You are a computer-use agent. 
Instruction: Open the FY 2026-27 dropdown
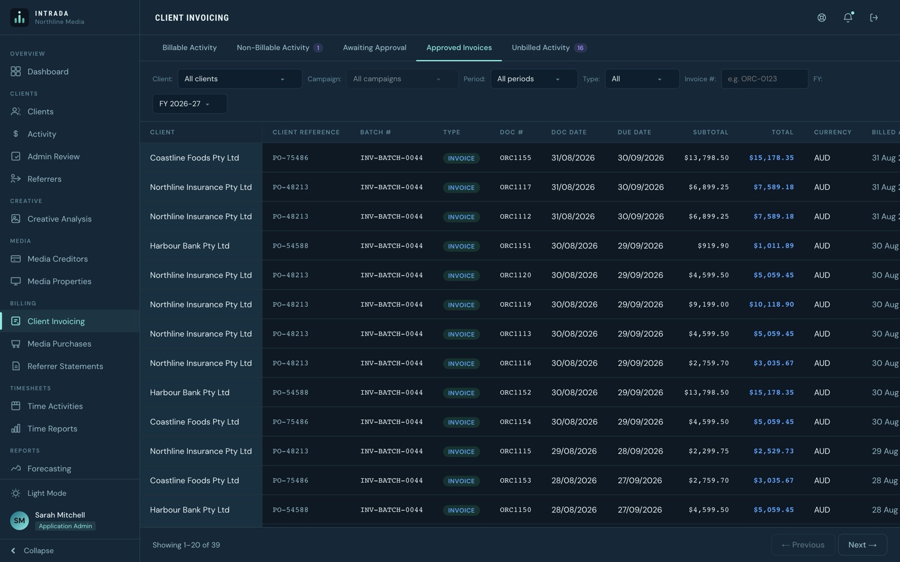click(x=190, y=104)
